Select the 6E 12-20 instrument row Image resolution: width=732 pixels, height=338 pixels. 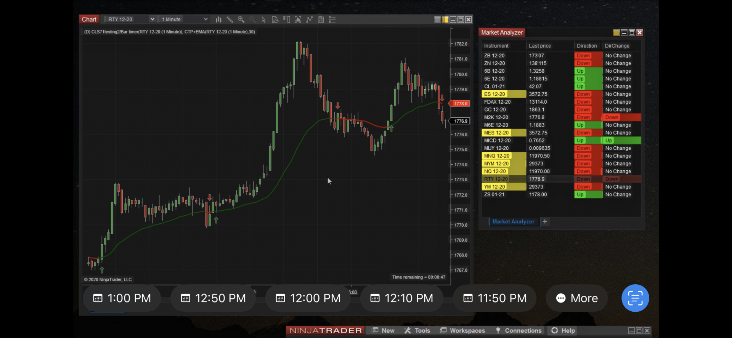click(561, 79)
